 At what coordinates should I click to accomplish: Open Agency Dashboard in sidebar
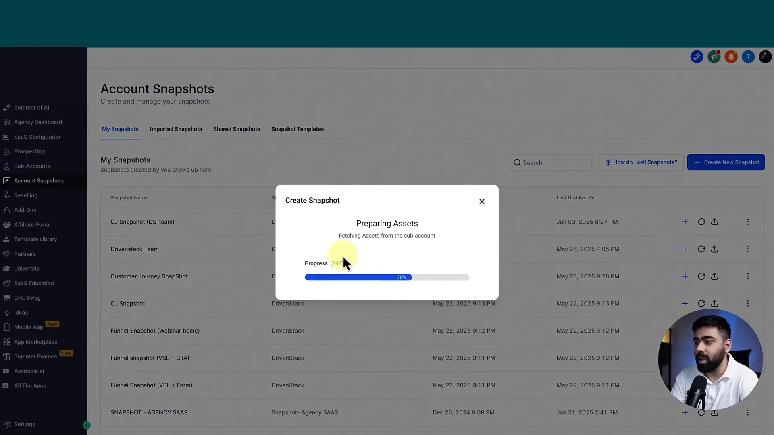38,122
